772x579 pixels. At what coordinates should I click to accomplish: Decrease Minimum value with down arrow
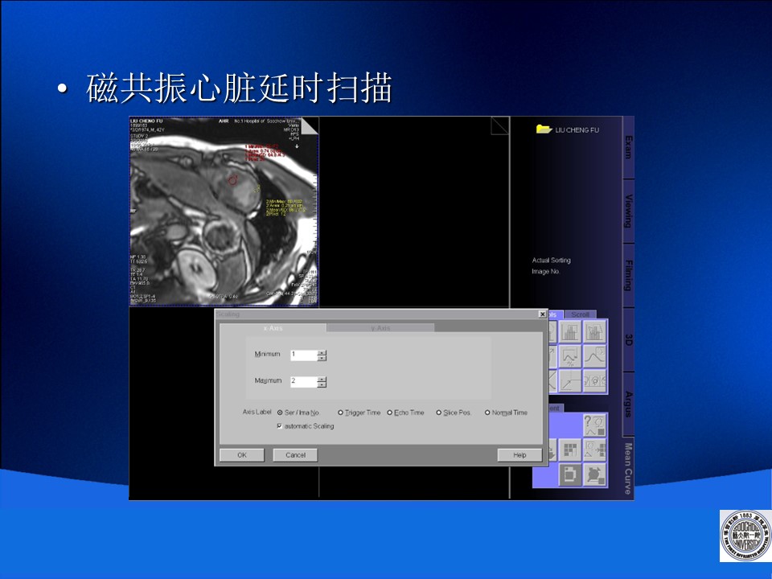(322, 358)
